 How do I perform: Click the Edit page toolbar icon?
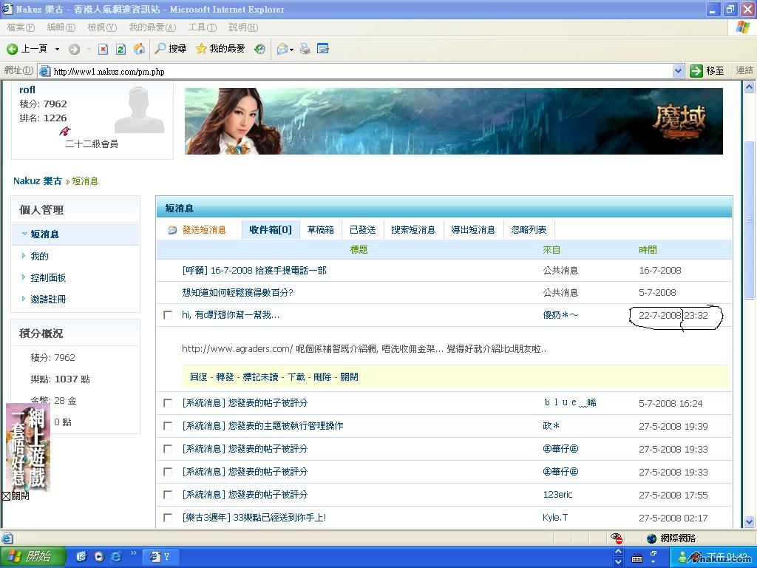point(323,49)
